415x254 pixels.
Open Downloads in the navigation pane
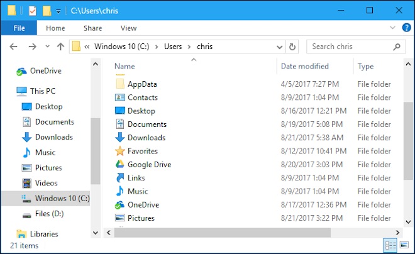pos(47,137)
